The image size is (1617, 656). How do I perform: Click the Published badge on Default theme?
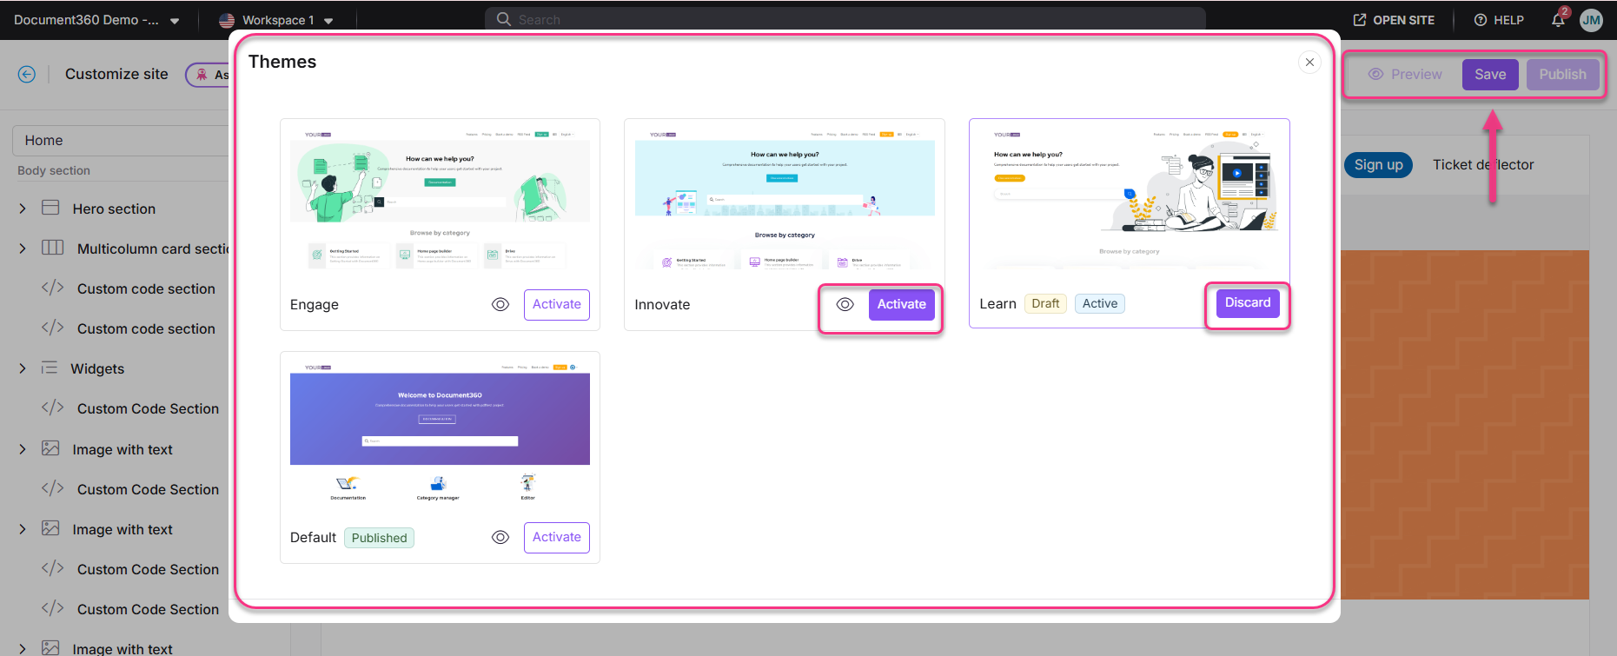pyautogui.click(x=379, y=538)
